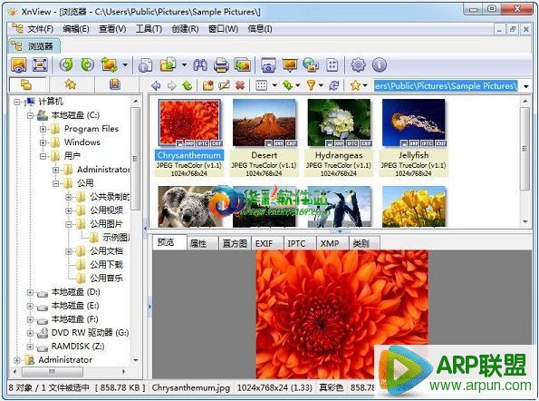Screen dimensions: 539x401
Task: Open the 信息(I) menu
Action: pyautogui.click(x=260, y=29)
